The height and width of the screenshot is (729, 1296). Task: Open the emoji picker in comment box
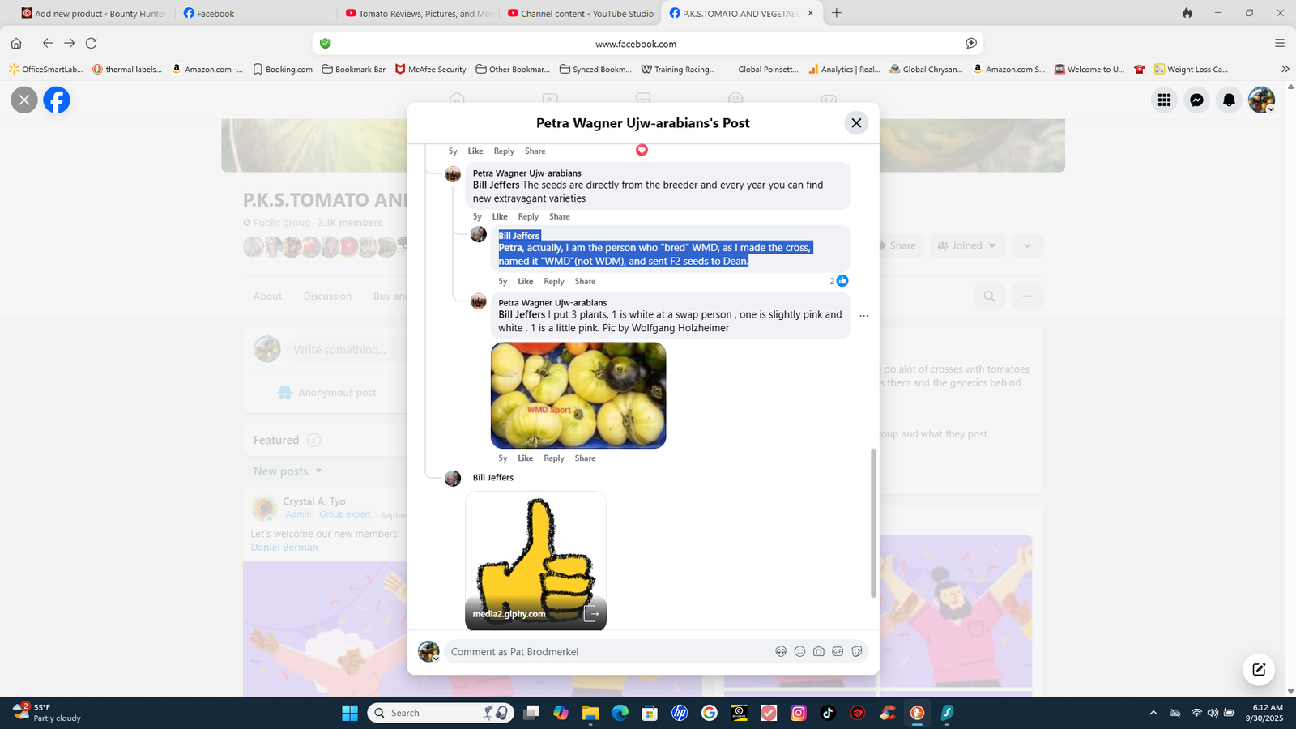[x=799, y=651]
